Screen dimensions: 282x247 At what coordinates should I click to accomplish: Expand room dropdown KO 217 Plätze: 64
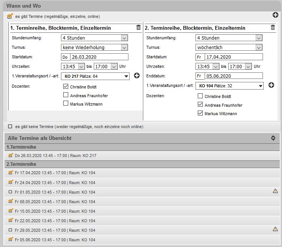[x=95, y=76]
